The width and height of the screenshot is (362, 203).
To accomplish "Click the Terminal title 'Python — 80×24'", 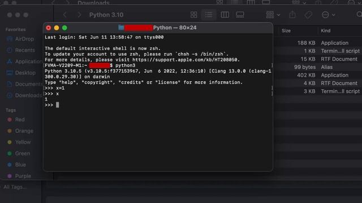I will pyautogui.click(x=175, y=28).
